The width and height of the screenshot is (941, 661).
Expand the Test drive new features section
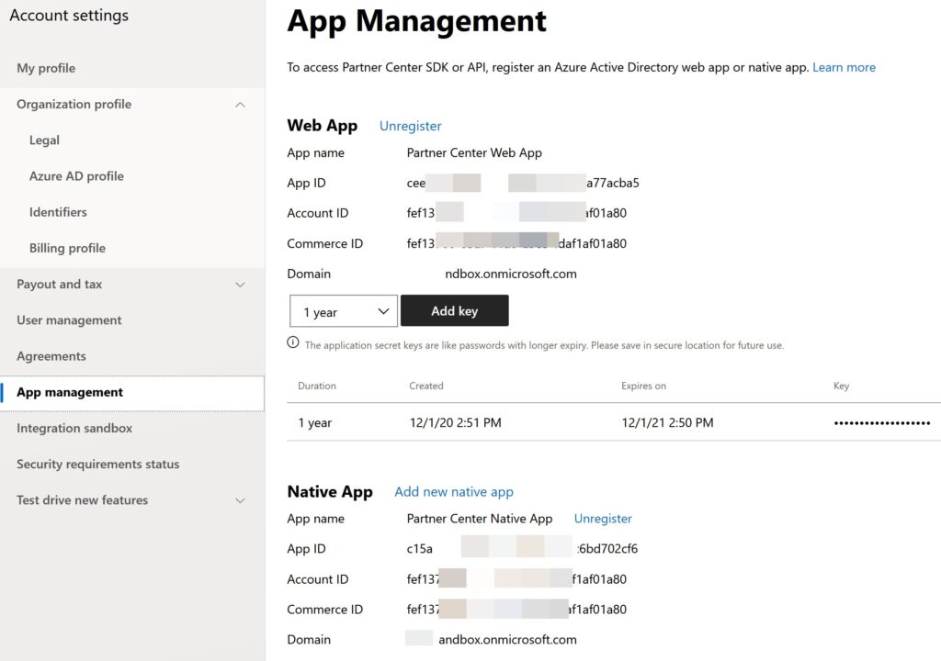pyautogui.click(x=240, y=500)
